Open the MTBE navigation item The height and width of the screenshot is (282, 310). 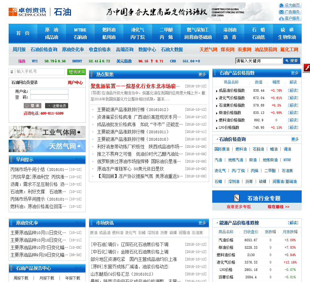tap(80, 30)
